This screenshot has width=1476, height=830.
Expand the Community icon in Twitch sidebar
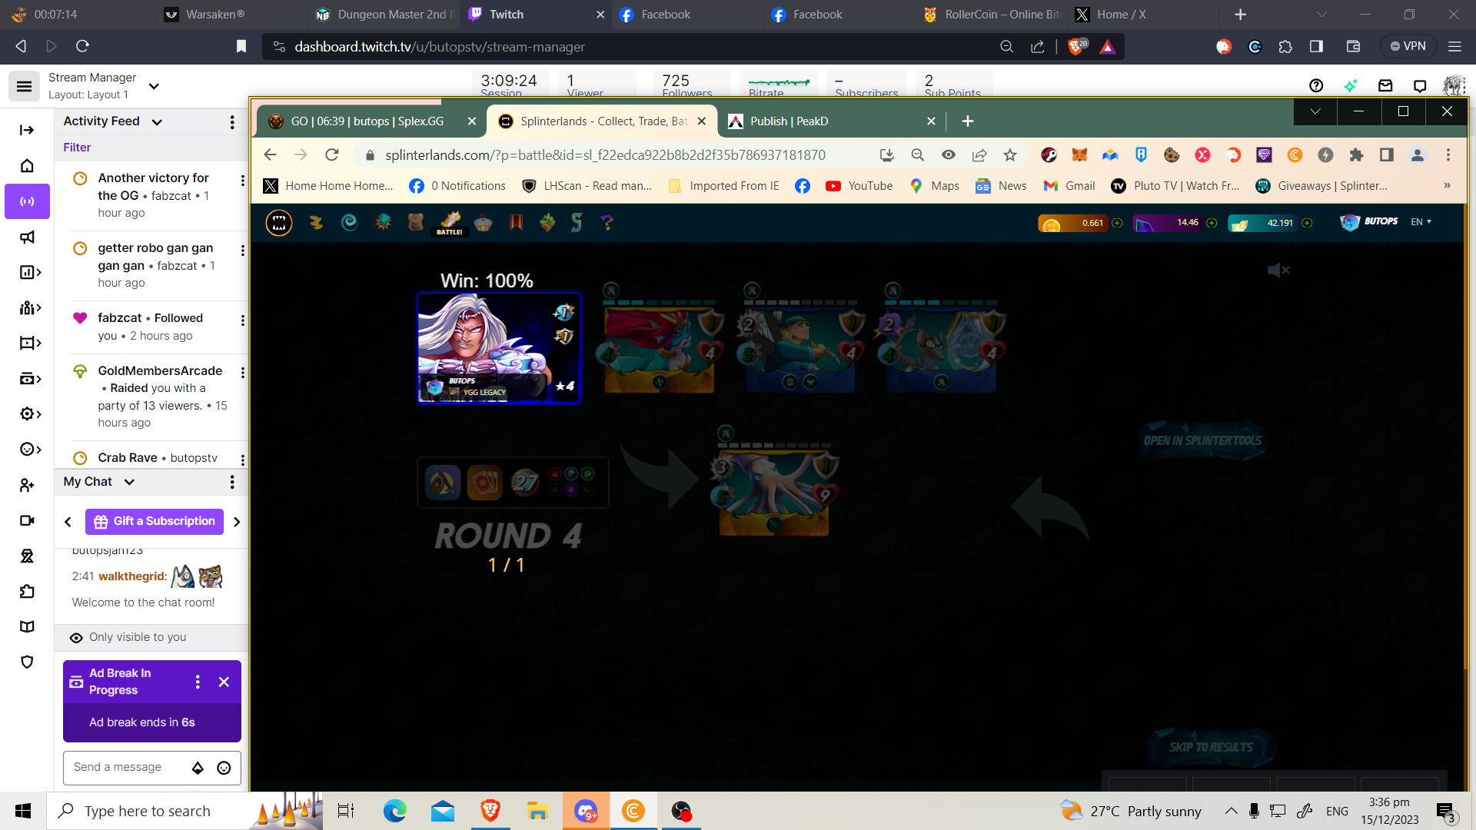click(29, 307)
